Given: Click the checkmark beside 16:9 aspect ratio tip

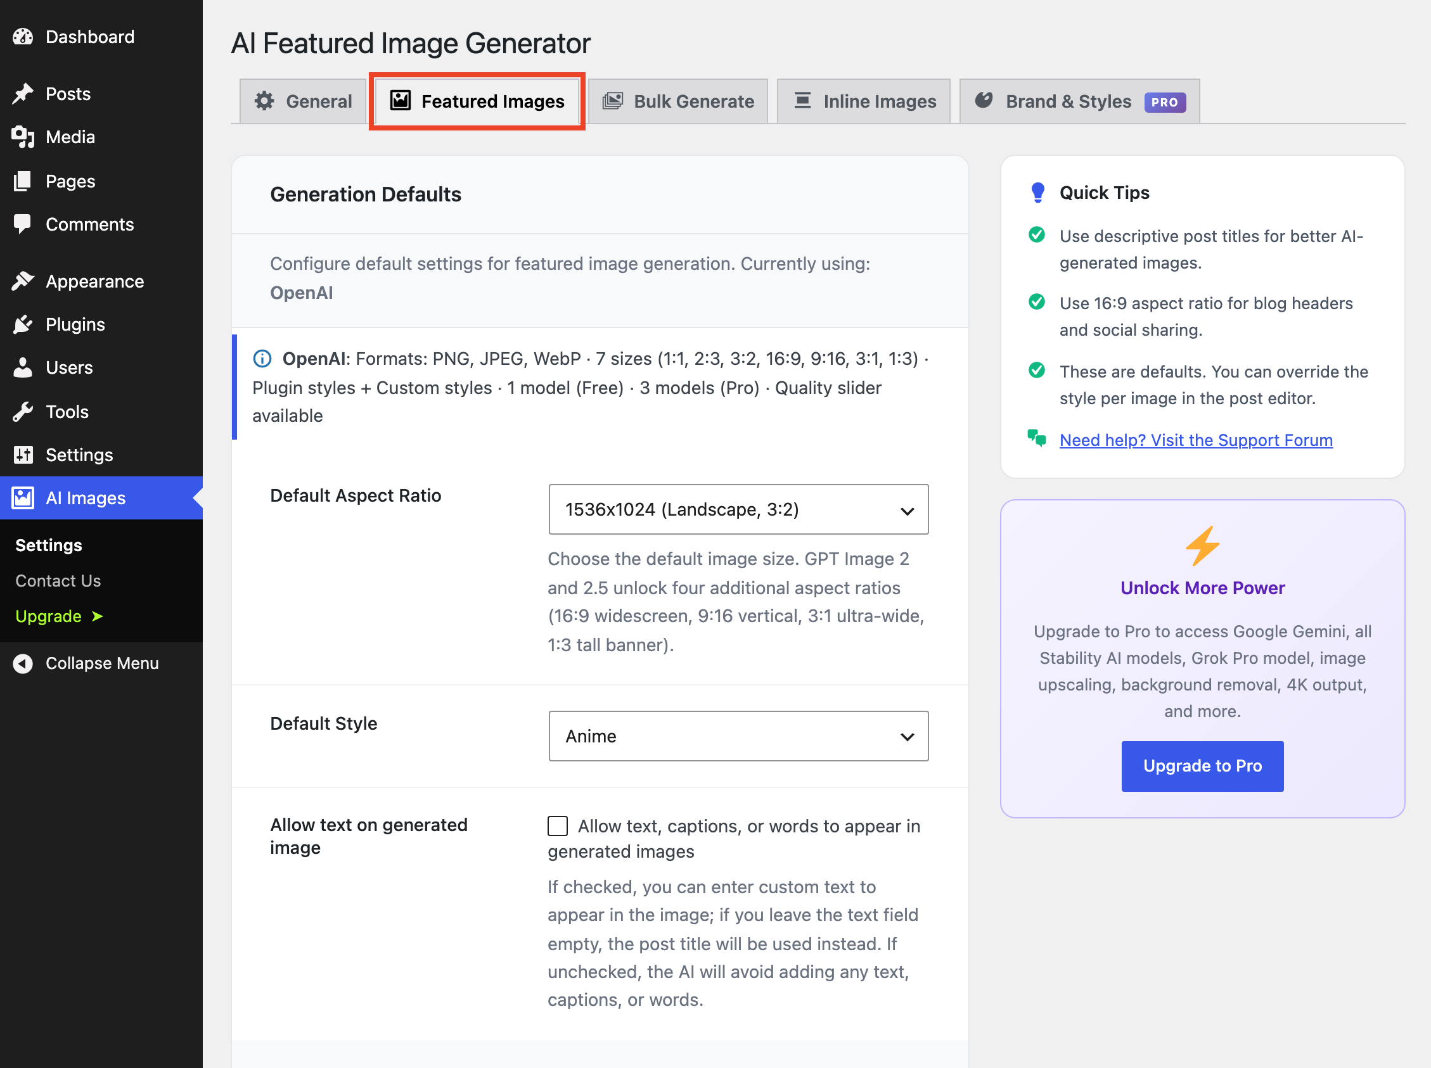Looking at the screenshot, I should (1037, 302).
